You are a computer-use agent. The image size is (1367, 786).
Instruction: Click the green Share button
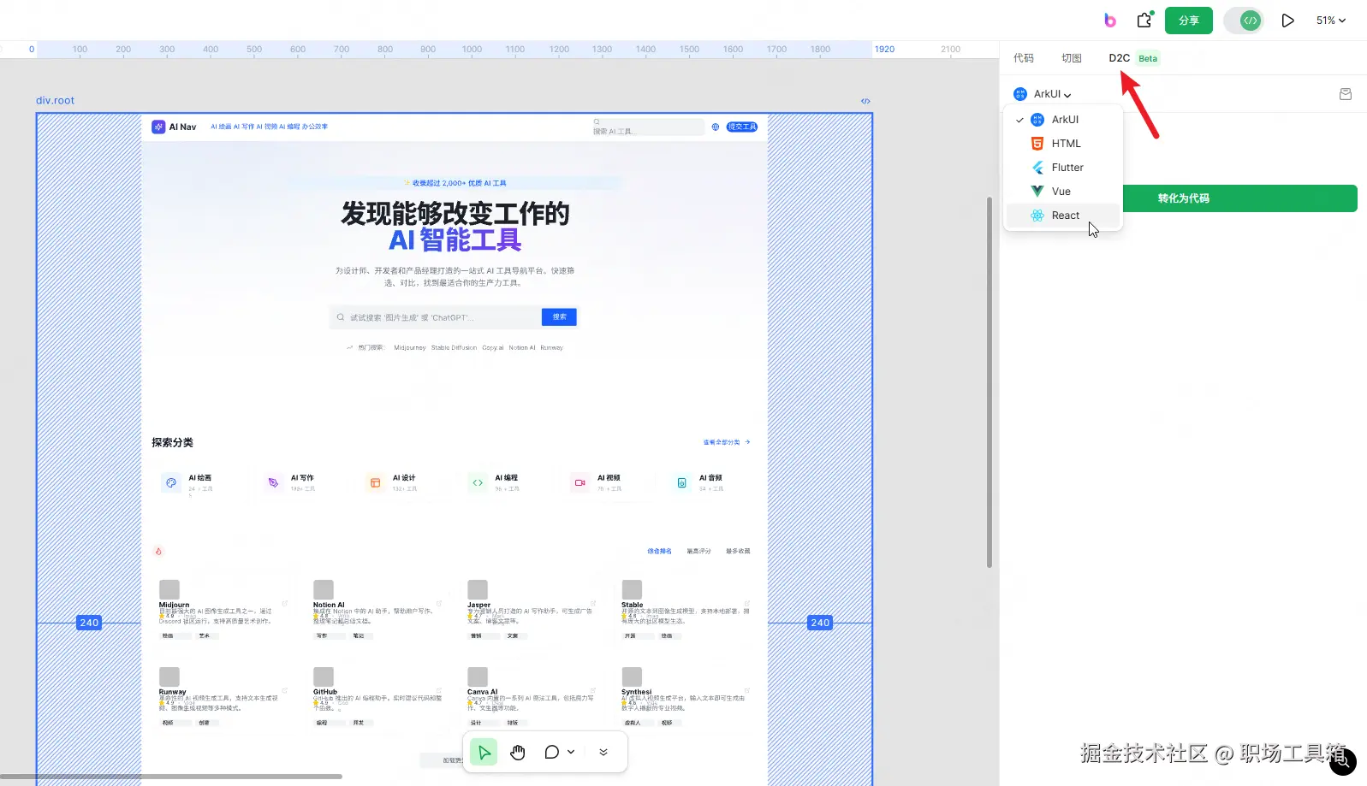tap(1189, 21)
